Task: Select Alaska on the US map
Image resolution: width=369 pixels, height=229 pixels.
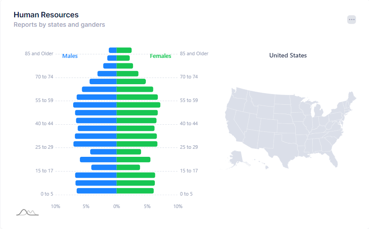Action: tap(236, 158)
